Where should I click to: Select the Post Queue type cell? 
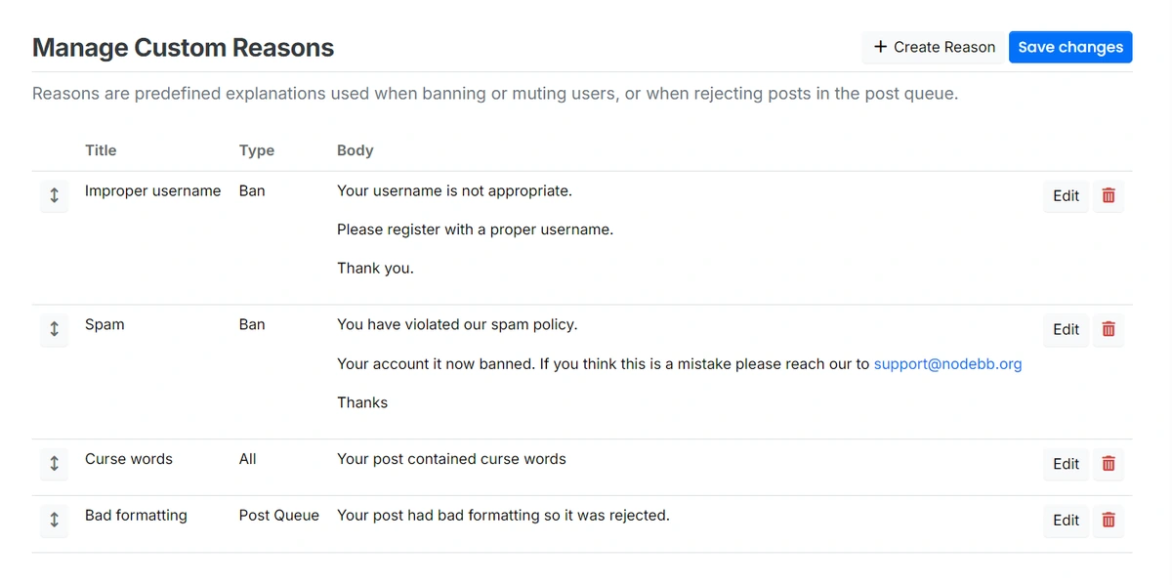[279, 515]
